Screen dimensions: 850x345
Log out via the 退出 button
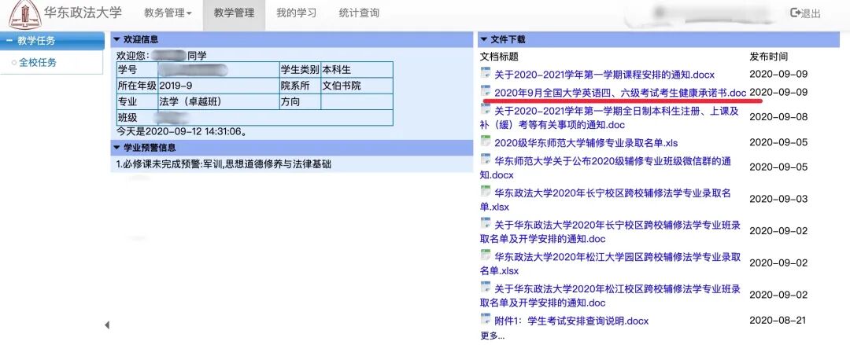tap(806, 13)
